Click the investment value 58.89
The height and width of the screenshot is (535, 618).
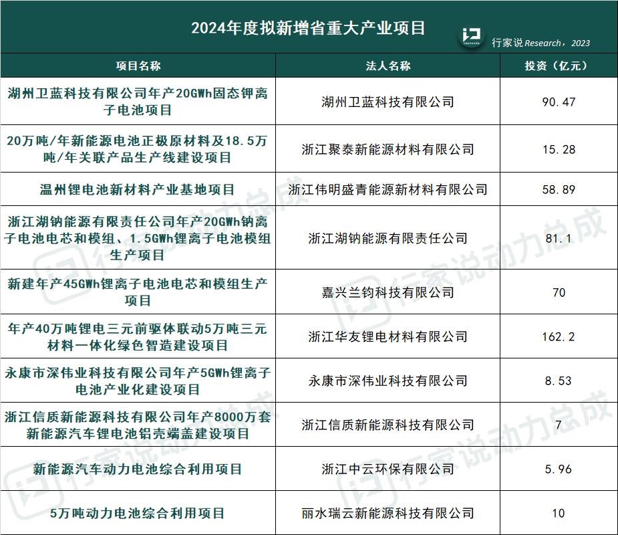pos(559,189)
